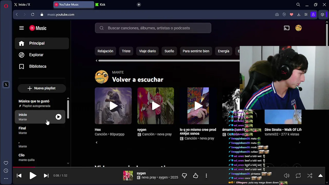Create a Nueva playlist
This screenshot has width=329, height=185.
[x=42, y=88]
